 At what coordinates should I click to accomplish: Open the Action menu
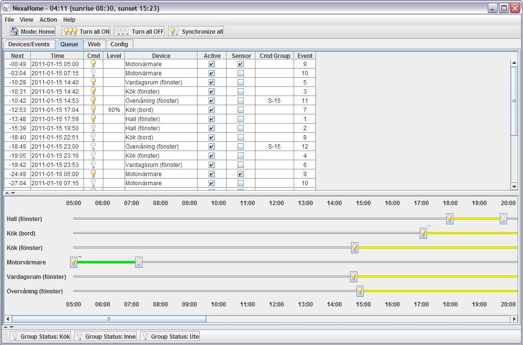coord(48,20)
